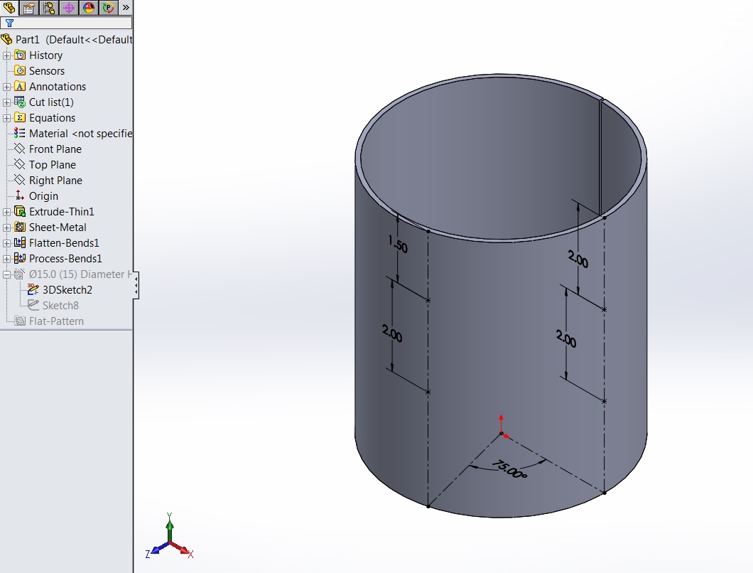Expand the Annotations folder

click(x=7, y=87)
